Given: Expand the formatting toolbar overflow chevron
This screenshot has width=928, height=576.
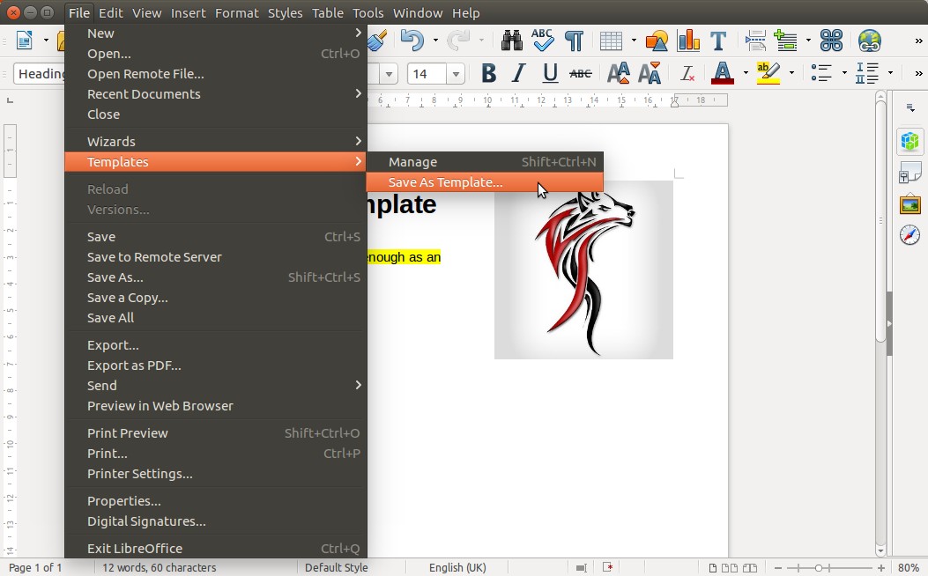Looking at the screenshot, I should (x=918, y=73).
